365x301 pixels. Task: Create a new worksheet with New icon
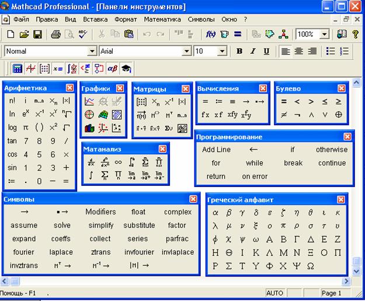click(x=11, y=34)
